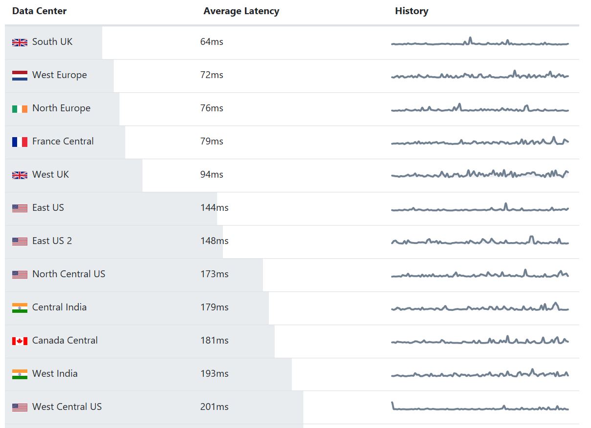Click the US flag beside West Central US
Screen dimensions: 591x428
pos(20,408)
